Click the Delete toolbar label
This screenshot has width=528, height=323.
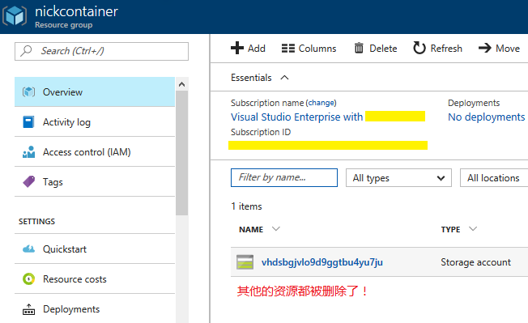383,49
